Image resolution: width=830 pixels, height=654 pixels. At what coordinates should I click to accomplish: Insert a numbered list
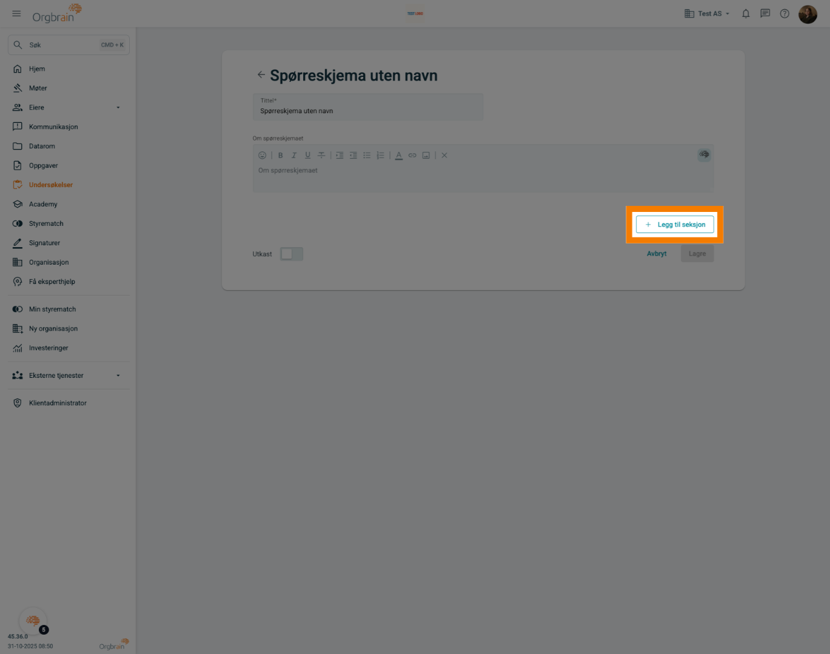point(380,156)
